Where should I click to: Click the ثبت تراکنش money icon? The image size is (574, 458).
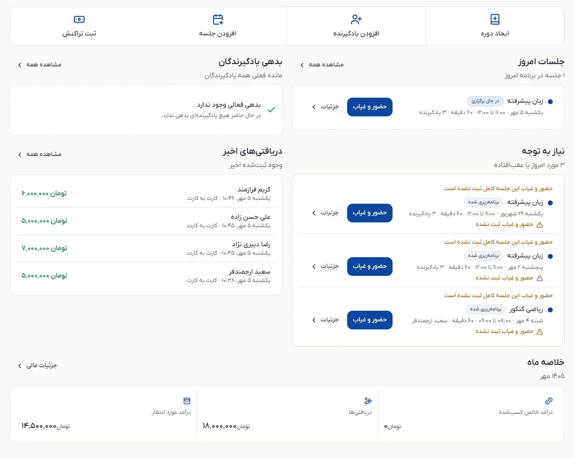pos(79,19)
